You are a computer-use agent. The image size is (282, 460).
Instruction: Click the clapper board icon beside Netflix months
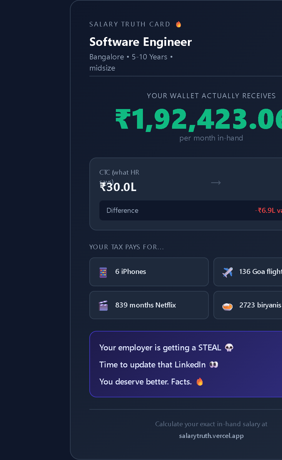[103, 305]
